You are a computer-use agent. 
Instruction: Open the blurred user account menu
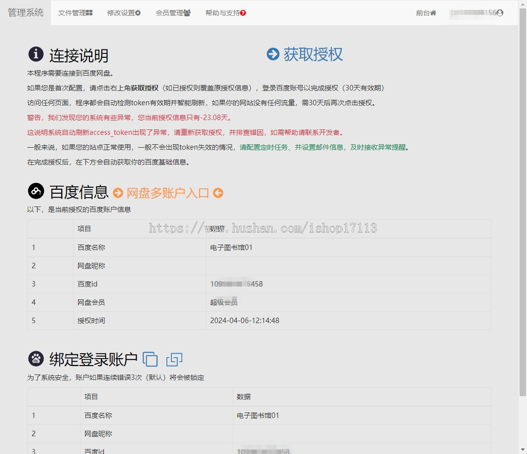477,13
